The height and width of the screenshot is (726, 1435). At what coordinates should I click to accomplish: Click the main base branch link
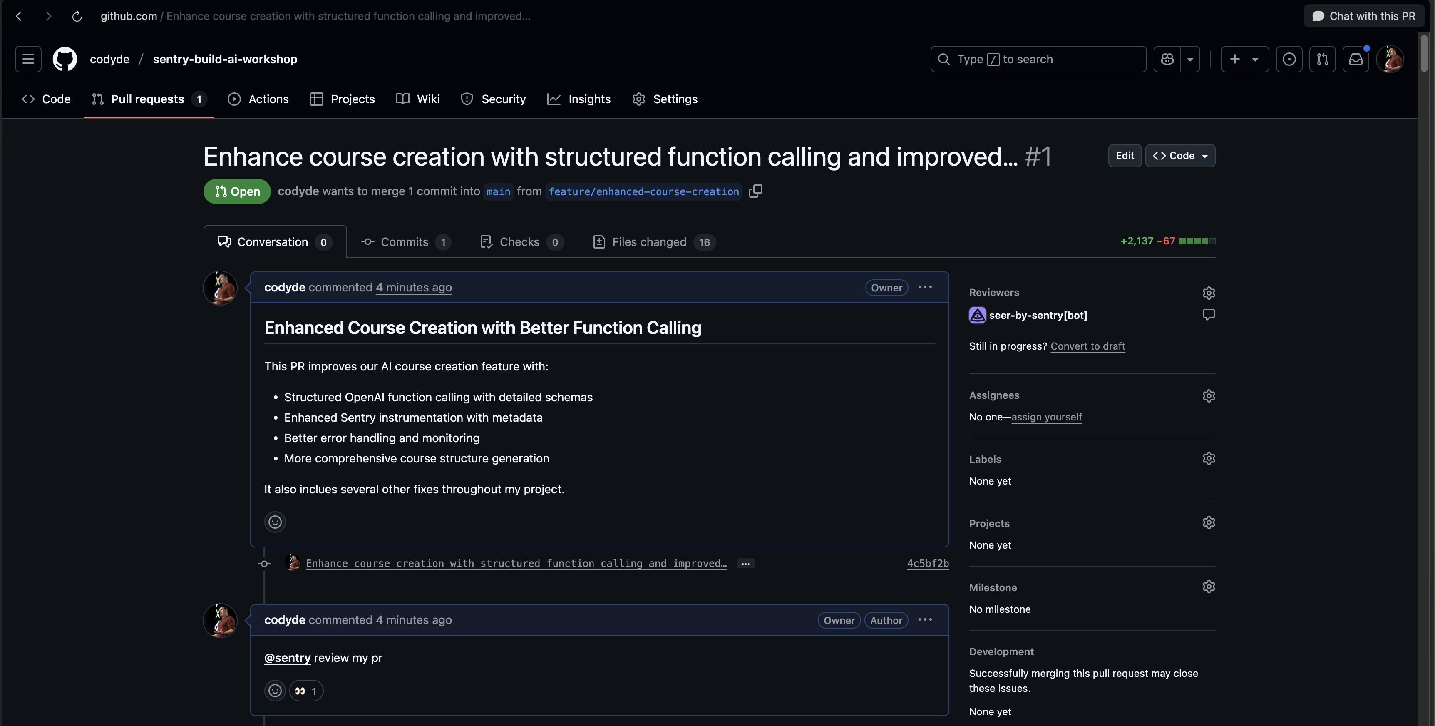(x=498, y=191)
